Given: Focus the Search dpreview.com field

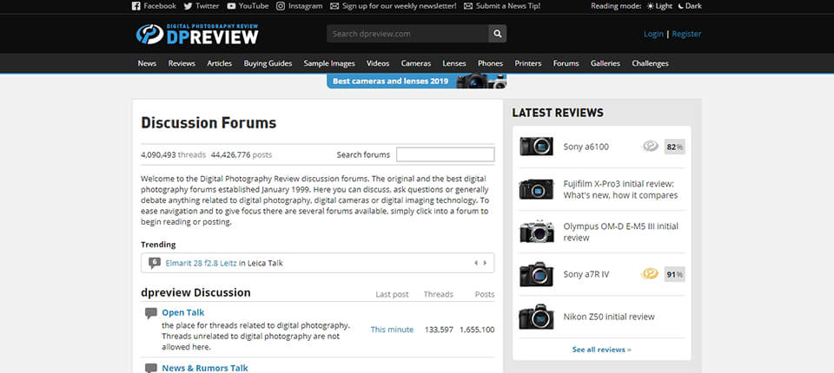Looking at the screenshot, I should [x=407, y=34].
